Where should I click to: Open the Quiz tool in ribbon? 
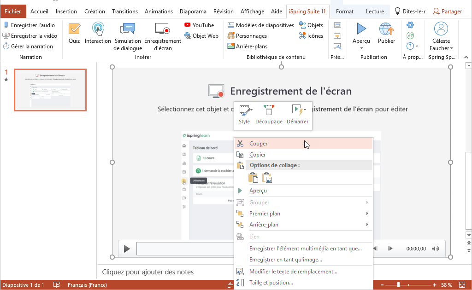pyautogui.click(x=74, y=33)
